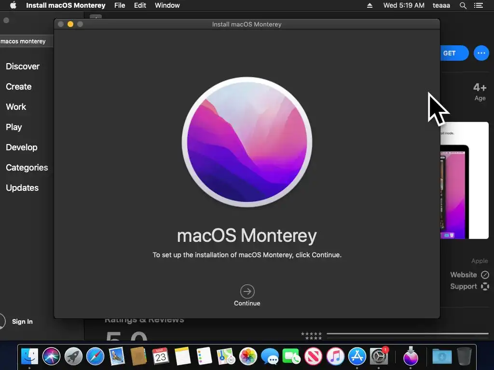Open the more options ellipsis button in App Store
Screen dimensions: 494x370
tap(481, 53)
